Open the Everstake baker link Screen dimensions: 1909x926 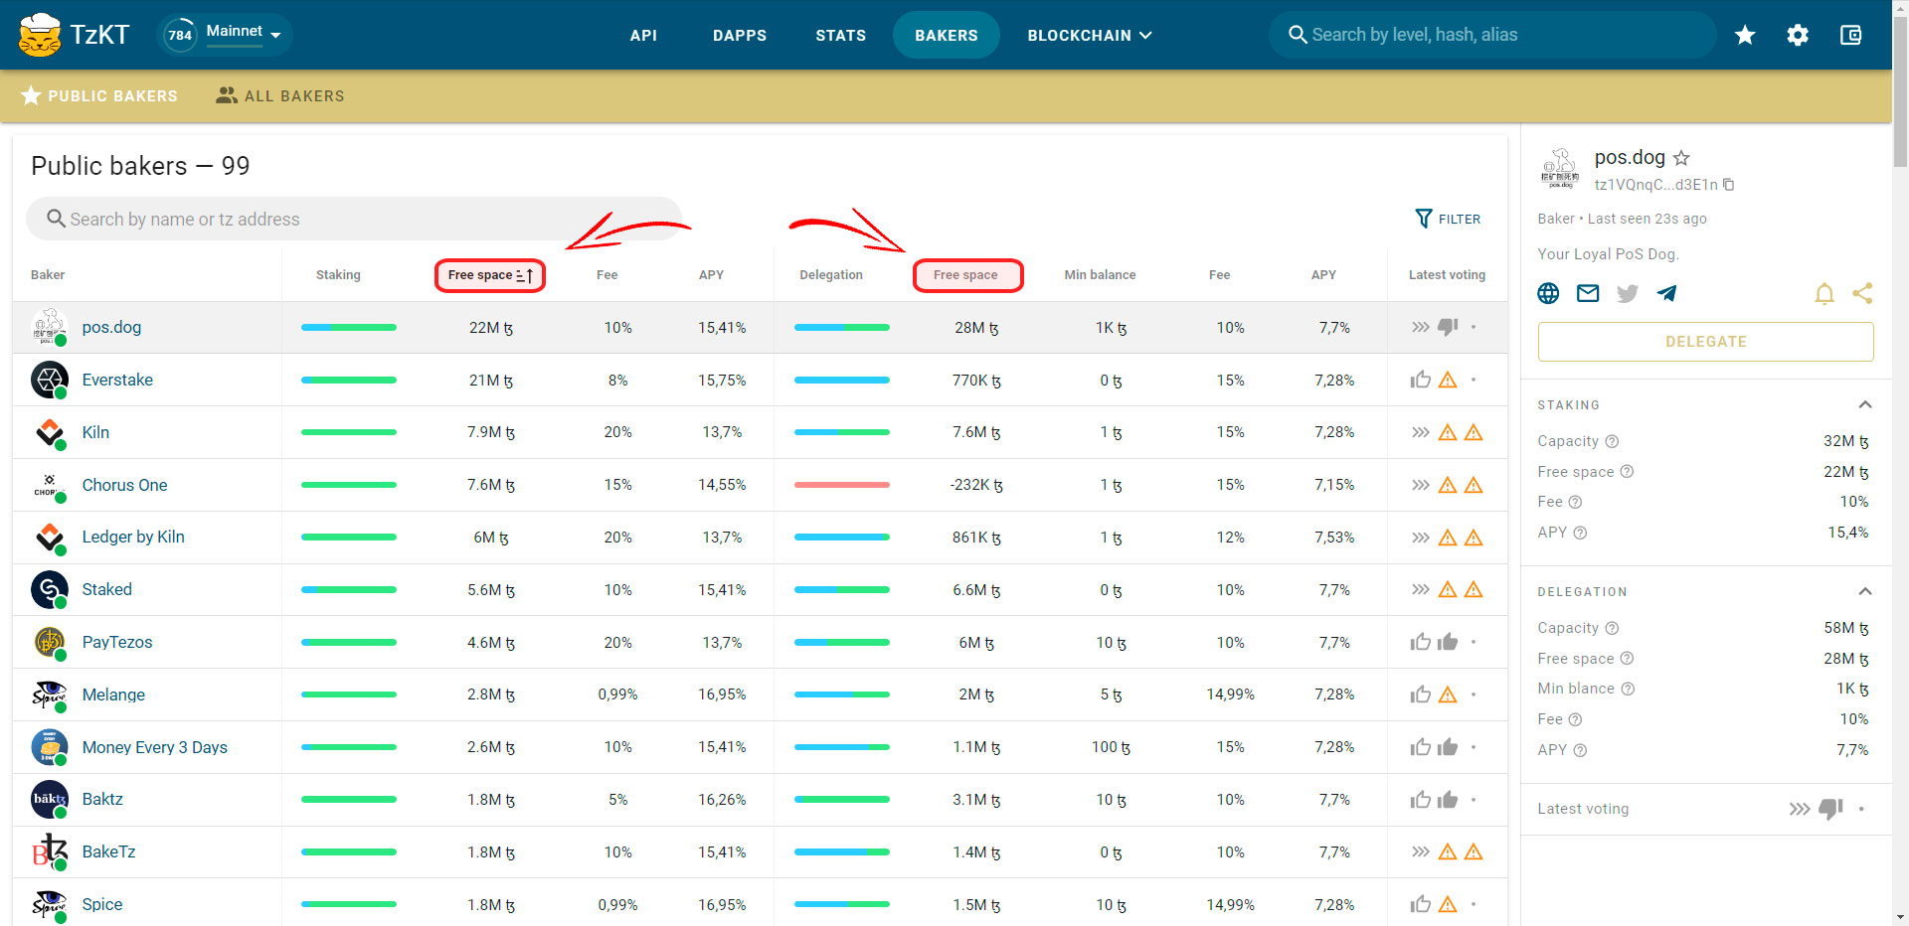(117, 380)
